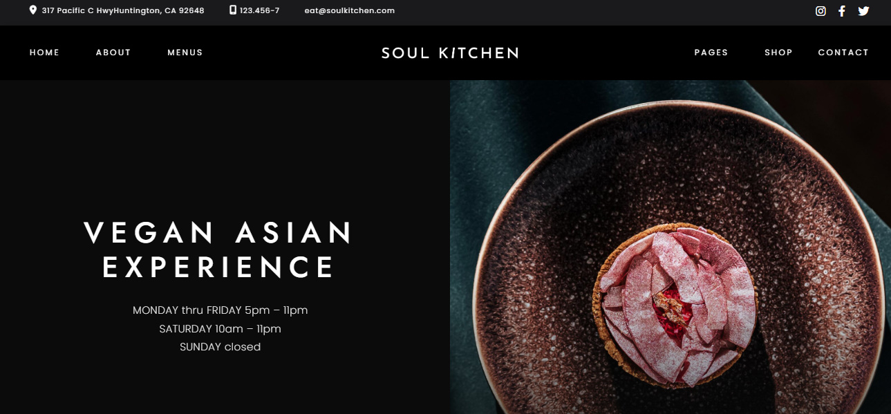Open the Instagram social icon
The image size is (891, 414).
pos(820,11)
